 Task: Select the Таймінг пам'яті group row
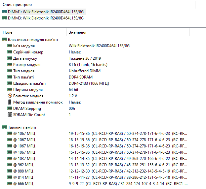pyautogui.click(x=22, y=127)
